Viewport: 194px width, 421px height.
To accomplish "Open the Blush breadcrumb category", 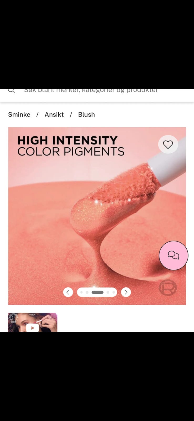I will (x=86, y=114).
